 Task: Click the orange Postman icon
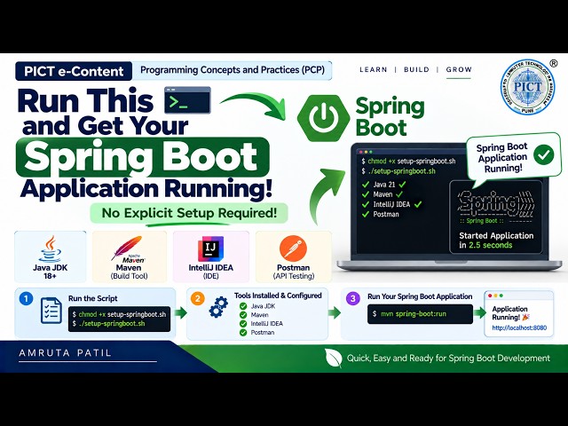coord(293,248)
